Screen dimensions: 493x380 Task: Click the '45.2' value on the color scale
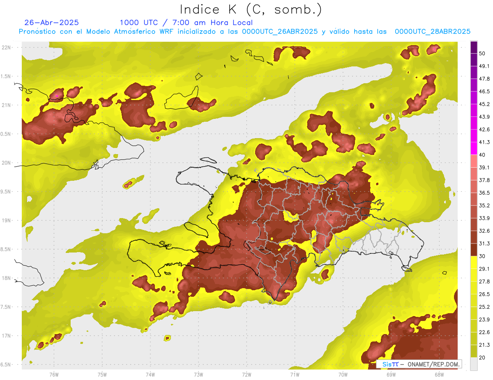click(x=484, y=104)
